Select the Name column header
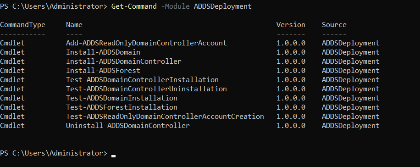 pos(74,25)
